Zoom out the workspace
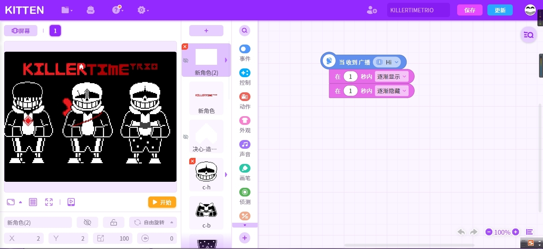 click(489, 232)
